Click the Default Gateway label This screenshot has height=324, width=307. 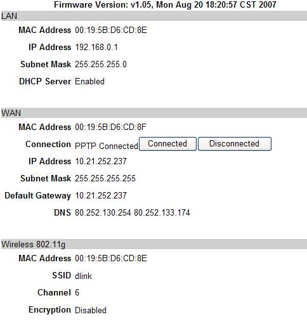click(37, 196)
